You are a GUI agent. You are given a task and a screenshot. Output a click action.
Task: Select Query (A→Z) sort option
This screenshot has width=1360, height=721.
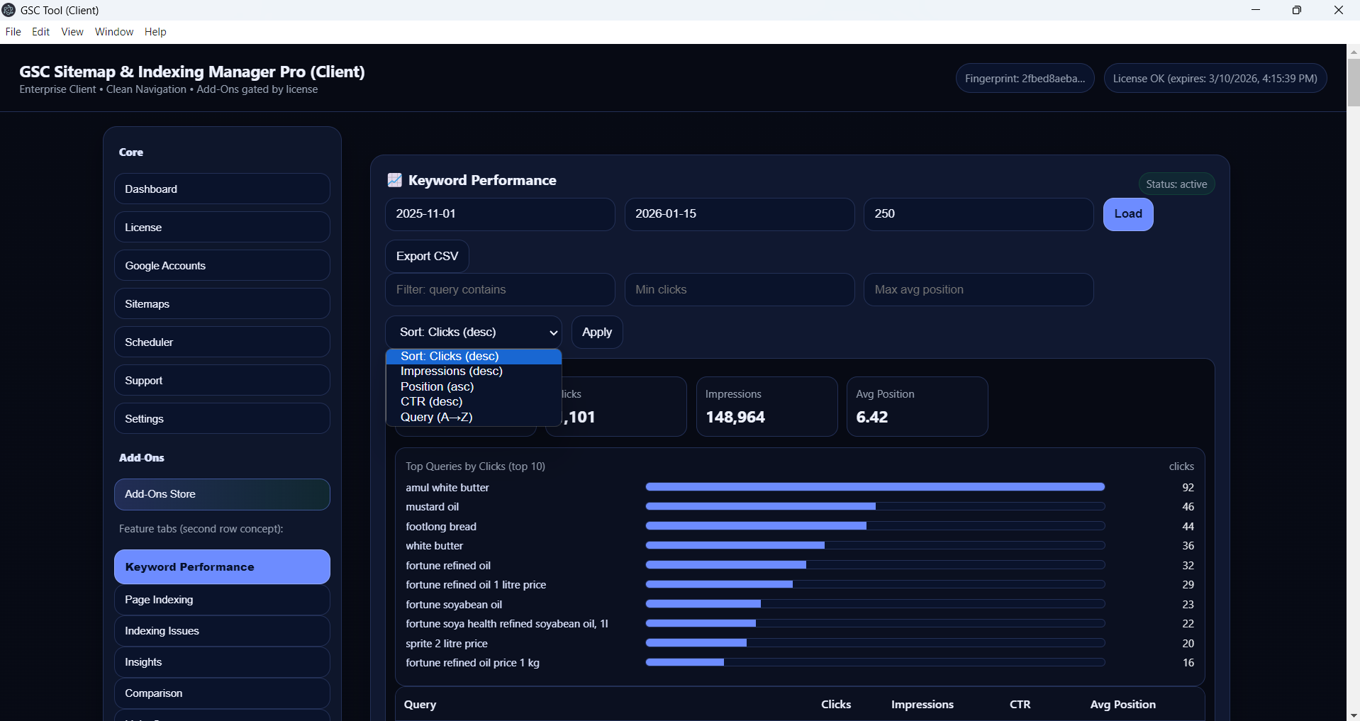[436, 417]
